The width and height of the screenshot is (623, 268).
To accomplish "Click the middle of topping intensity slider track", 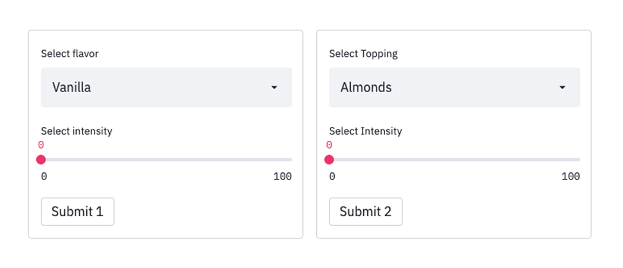I will pyautogui.click(x=455, y=159).
